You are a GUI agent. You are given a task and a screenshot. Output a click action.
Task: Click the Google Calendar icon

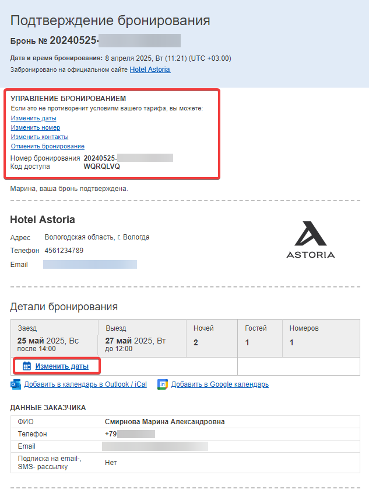point(163,384)
